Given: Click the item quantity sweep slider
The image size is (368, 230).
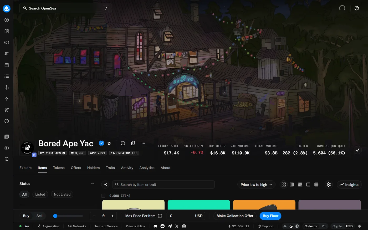Looking at the screenshot, I should click(x=68, y=216).
